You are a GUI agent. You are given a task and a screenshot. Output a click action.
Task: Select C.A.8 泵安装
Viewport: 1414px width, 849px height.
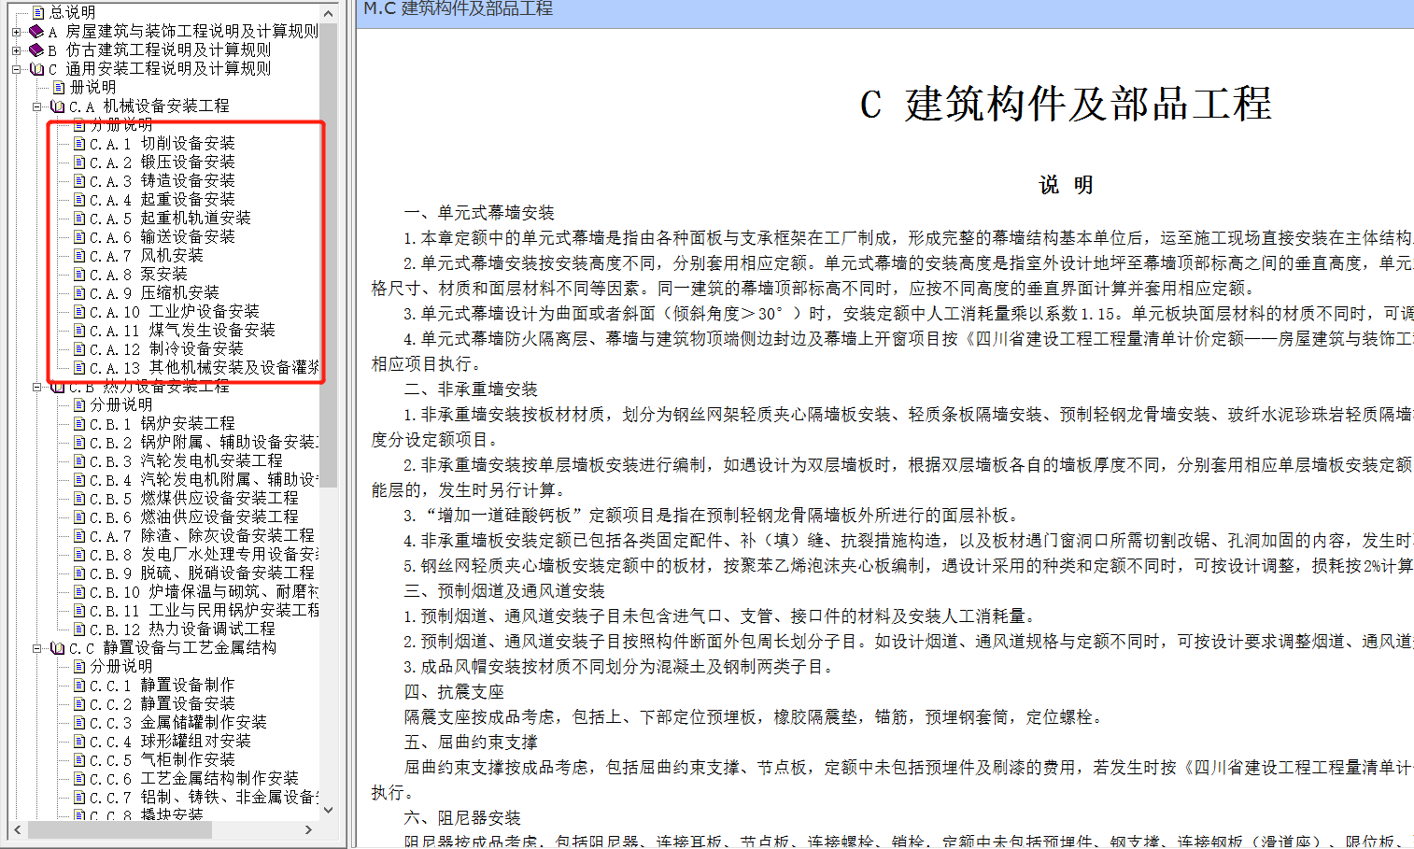click(138, 274)
